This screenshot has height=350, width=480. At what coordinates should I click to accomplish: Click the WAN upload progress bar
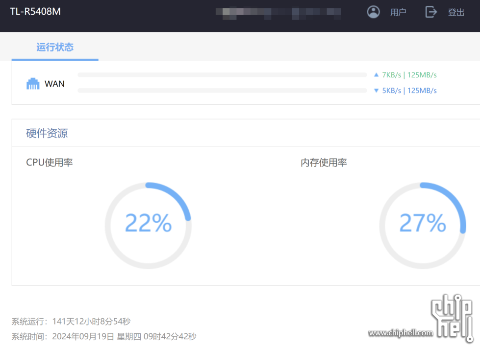[x=222, y=75]
